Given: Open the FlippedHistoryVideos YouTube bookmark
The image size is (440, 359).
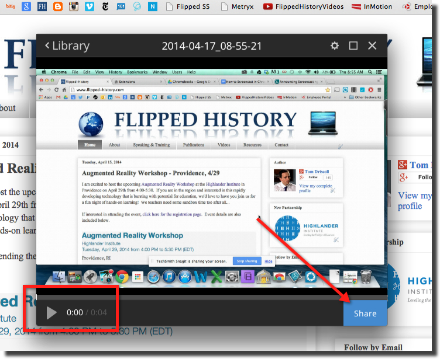Looking at the screenshot, I should tap(303, 6).
